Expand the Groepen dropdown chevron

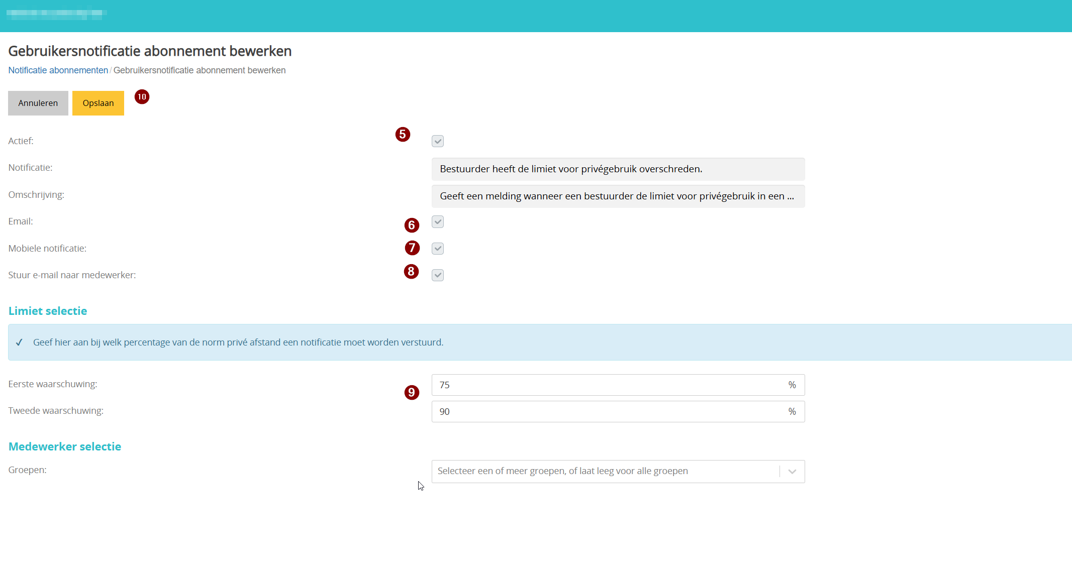click(792, 472)
